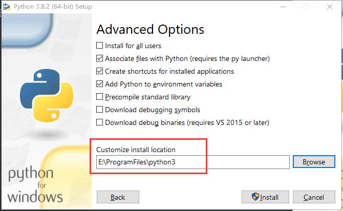Click the Customize install location label

[x=136, y=150]
